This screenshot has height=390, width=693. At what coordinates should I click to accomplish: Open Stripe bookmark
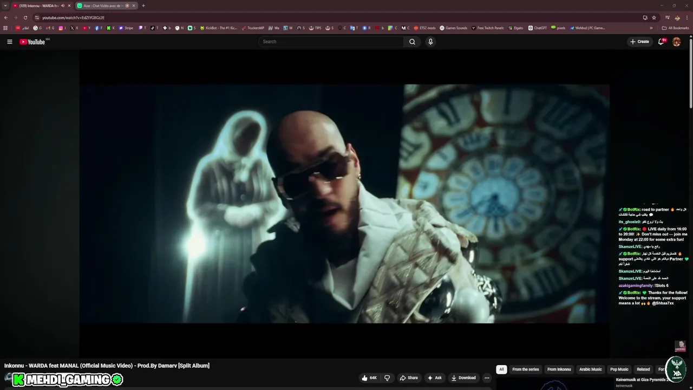(126, 28)
